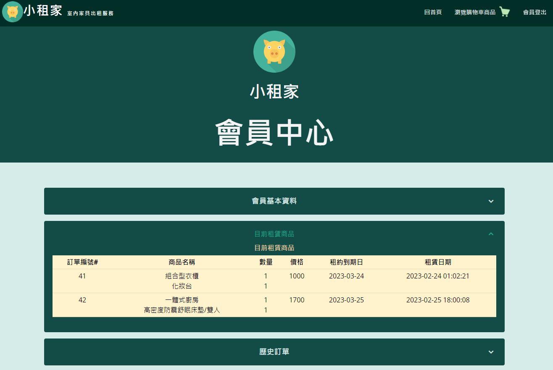Click the 訂單編號# column header
553x370 pixels.
coord(82,262)
